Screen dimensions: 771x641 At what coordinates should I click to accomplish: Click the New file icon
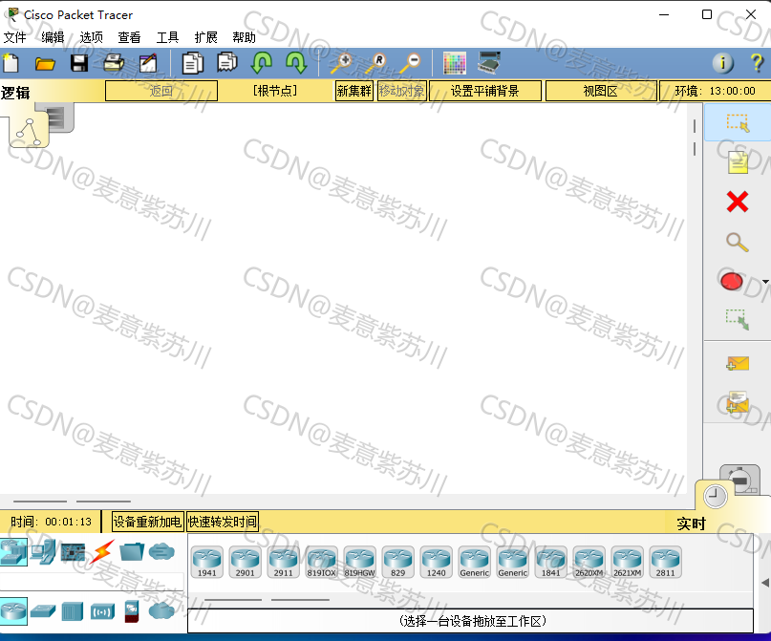point(11,63)
